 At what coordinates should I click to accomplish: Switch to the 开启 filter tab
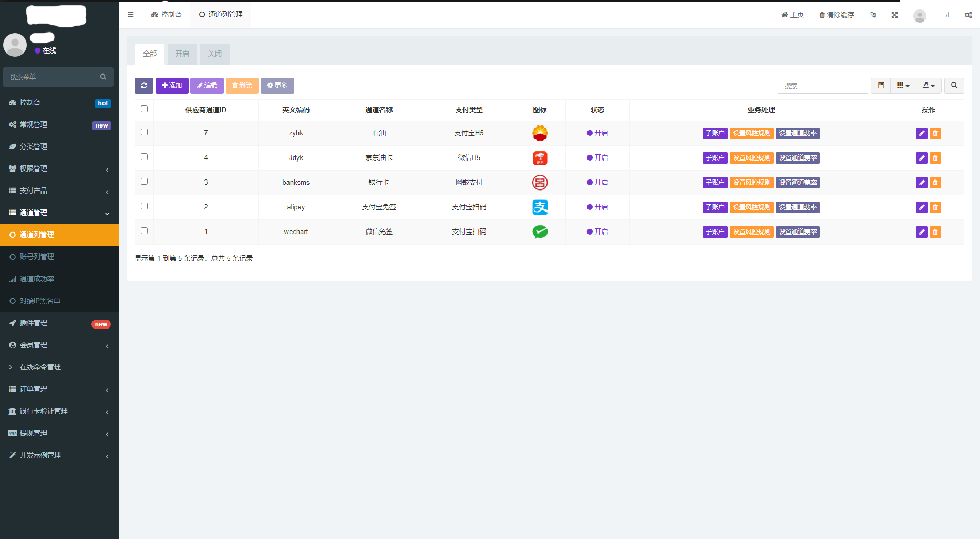pyautogui.click(x=182, y=54)
